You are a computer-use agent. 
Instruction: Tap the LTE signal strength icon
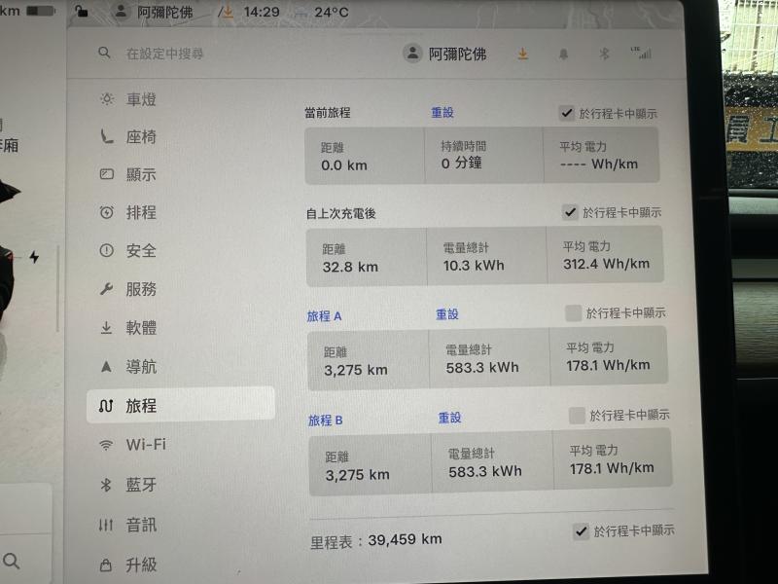point(641,54)
